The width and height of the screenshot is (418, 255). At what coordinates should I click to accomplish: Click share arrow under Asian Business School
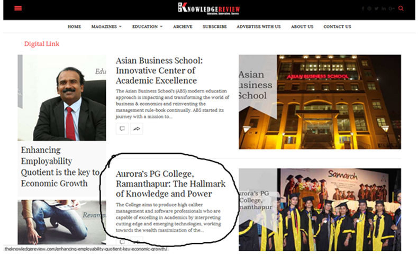pyautogui.click(x=137, y=129)
